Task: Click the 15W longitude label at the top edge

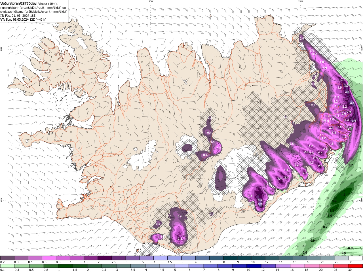Action: pos(300,1)
